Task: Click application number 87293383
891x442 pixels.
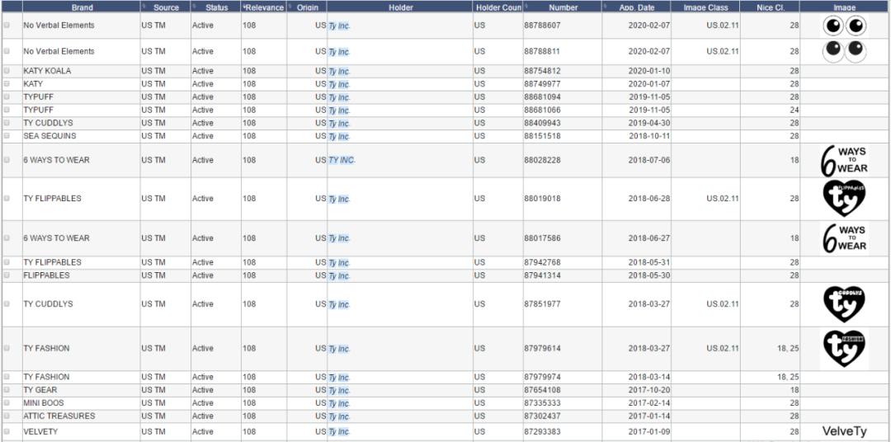Action: coord(542,432)
